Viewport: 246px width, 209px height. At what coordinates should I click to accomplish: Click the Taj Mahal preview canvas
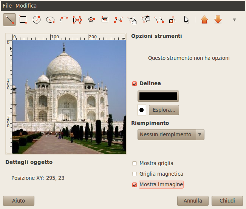[x=69, y=97]
